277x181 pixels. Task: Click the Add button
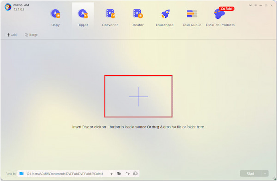pyautogui.click(x=12, y=35)
